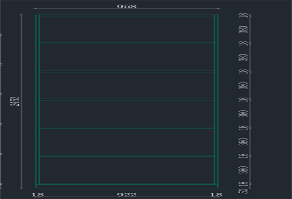Click the bottom-right 18 dimension under cabinet
Image resolution: width=292 pixels, height=199 pixels.
(x=216, y=194)
